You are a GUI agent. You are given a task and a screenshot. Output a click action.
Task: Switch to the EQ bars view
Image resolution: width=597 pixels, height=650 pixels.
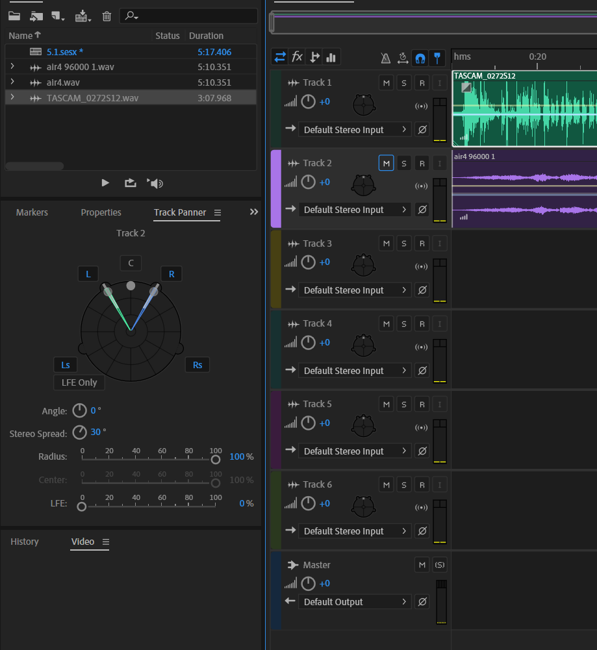coord(331,57)
